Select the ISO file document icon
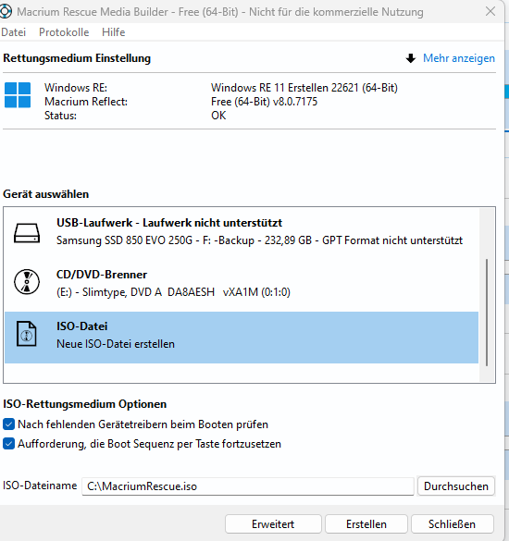 27,334
